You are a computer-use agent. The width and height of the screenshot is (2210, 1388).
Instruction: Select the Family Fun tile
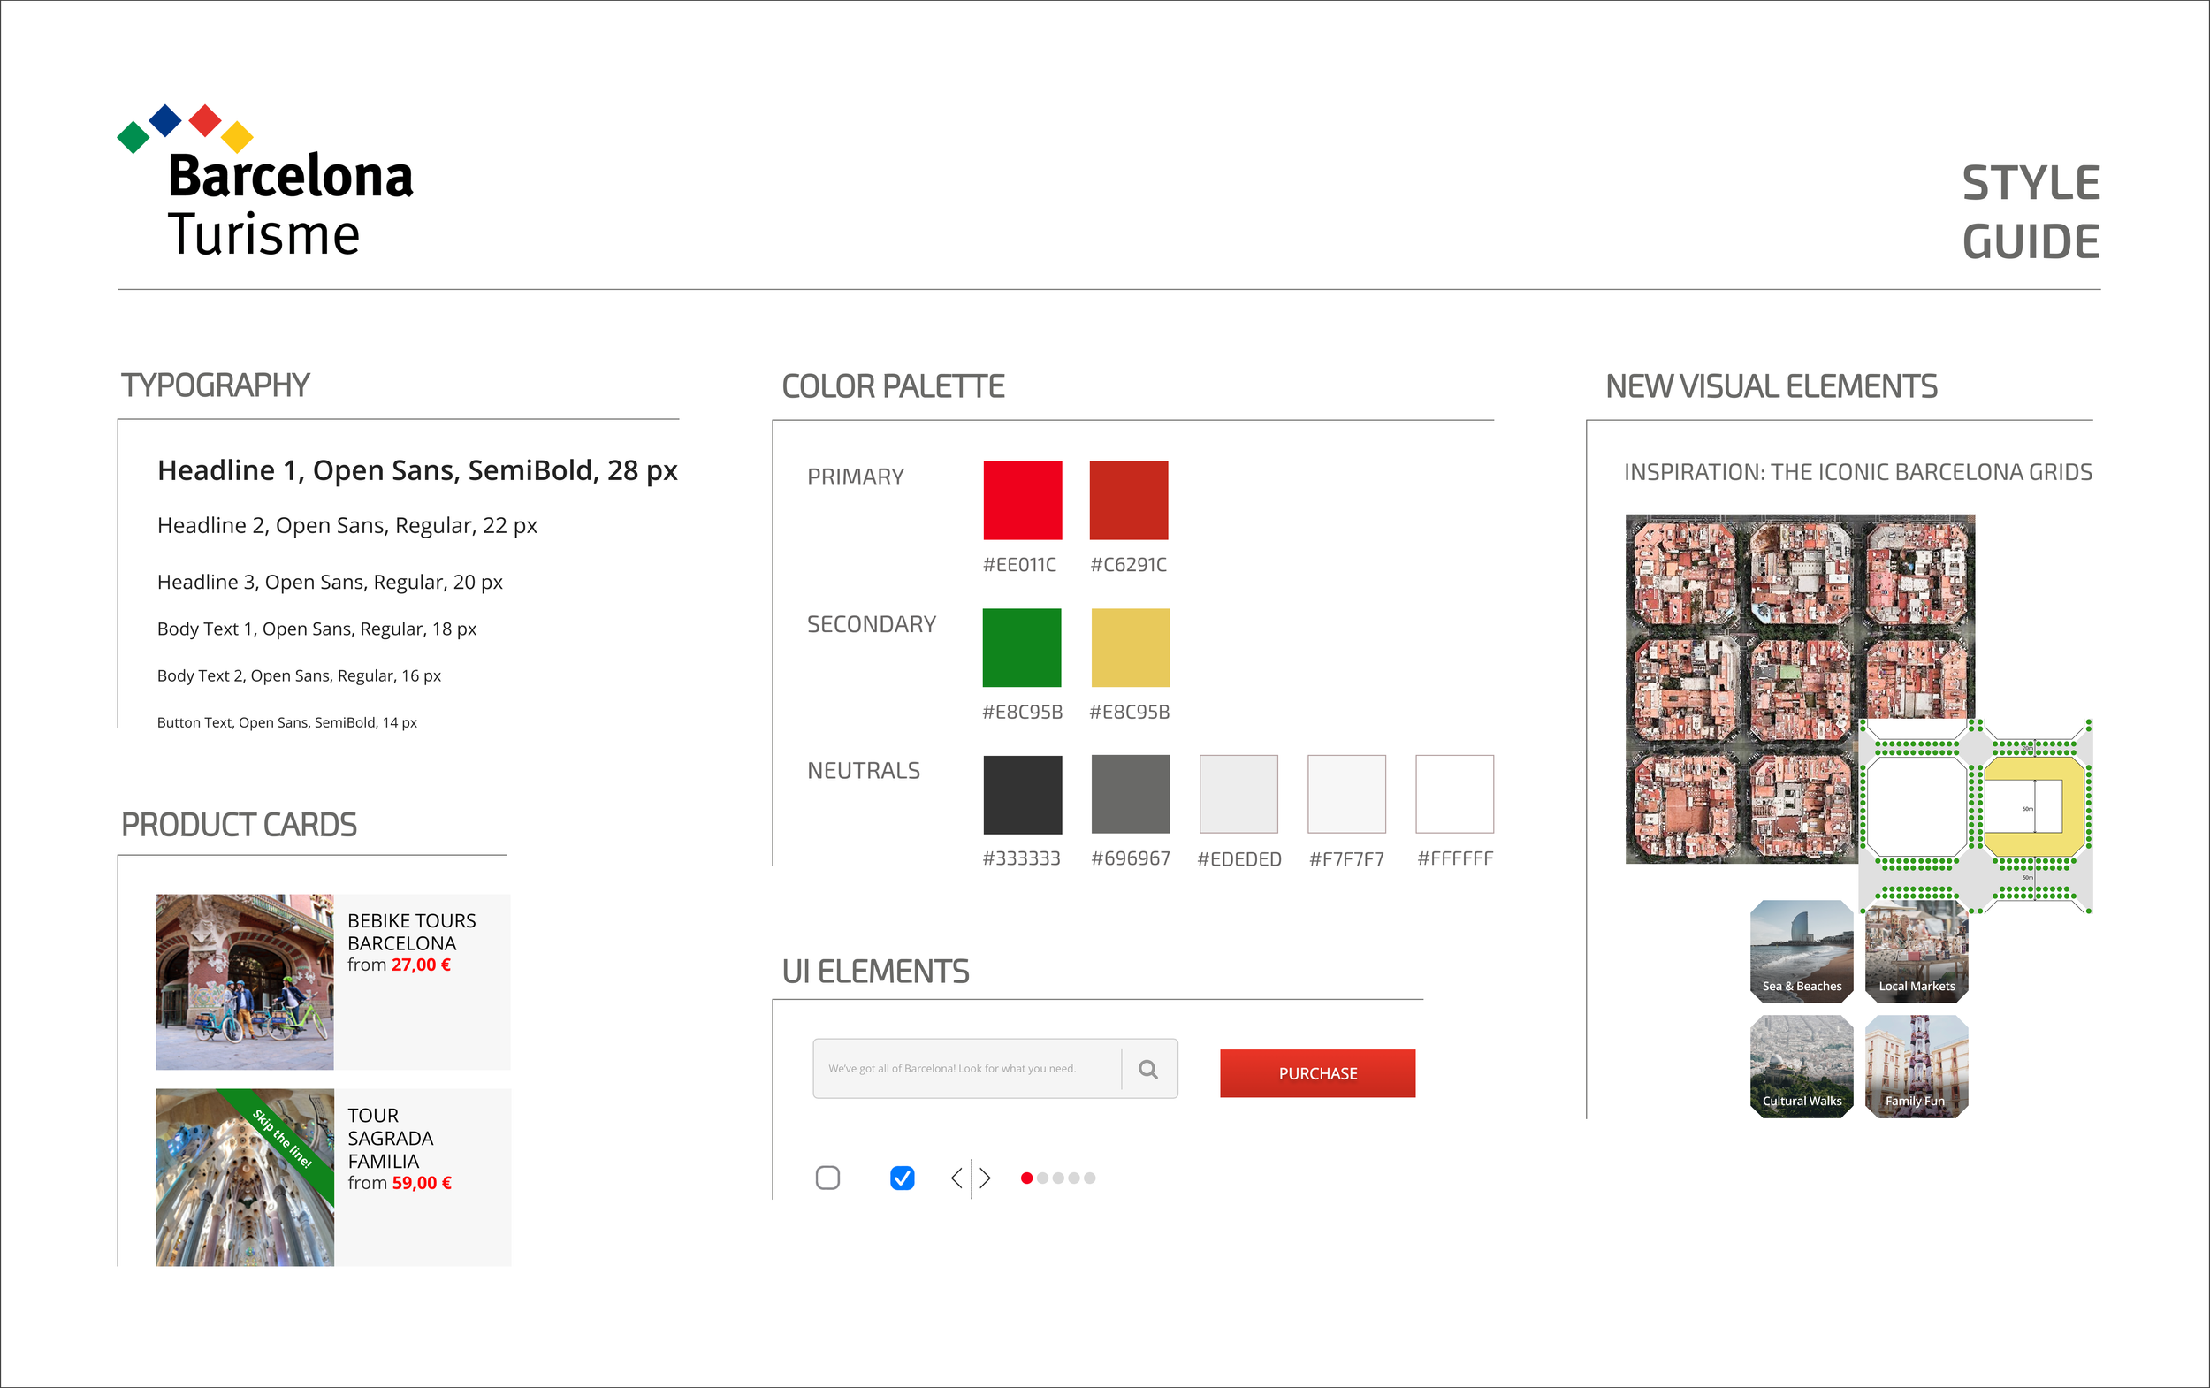point(1917,1066)
